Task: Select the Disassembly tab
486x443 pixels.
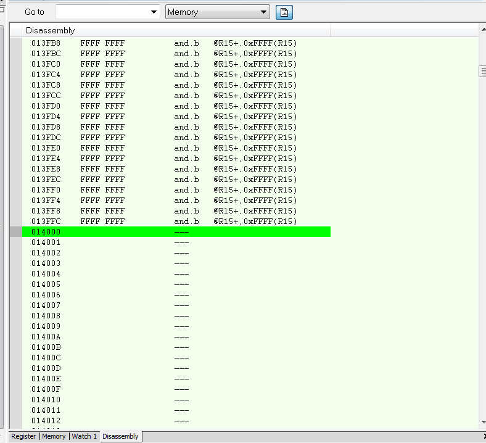Action: (x=120, y=436)
